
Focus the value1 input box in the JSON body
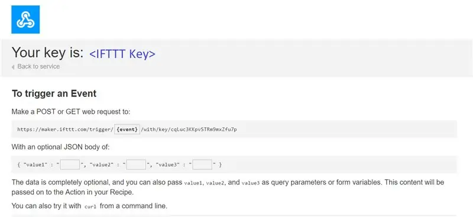(70, 165)
